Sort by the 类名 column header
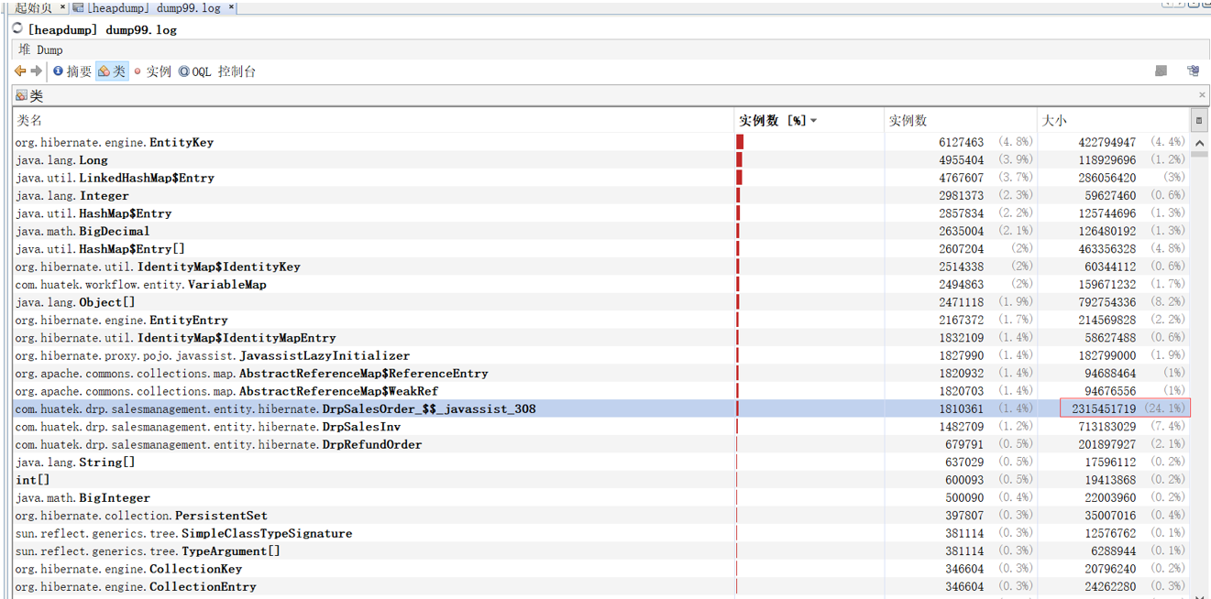 (374, 121)
